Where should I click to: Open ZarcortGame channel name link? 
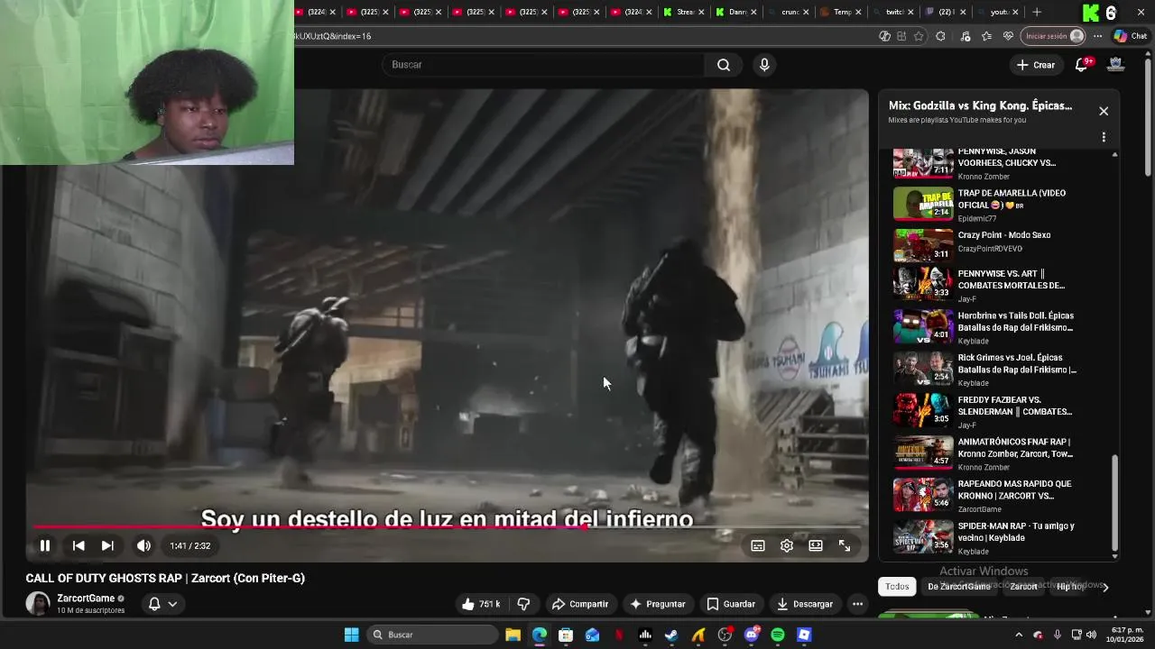[86, 599]
